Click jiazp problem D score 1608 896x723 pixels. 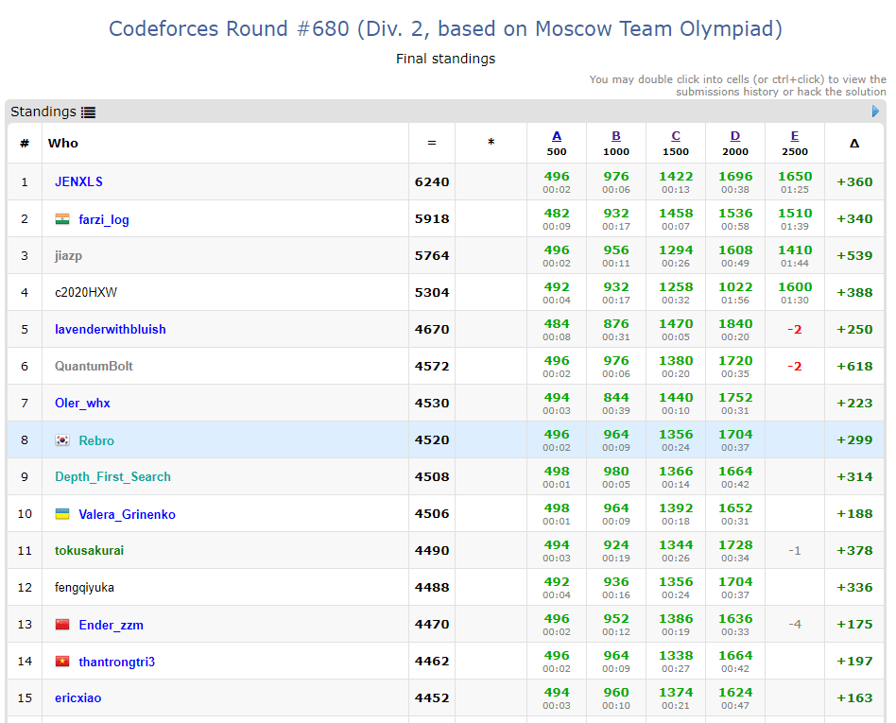click(735, 250)
